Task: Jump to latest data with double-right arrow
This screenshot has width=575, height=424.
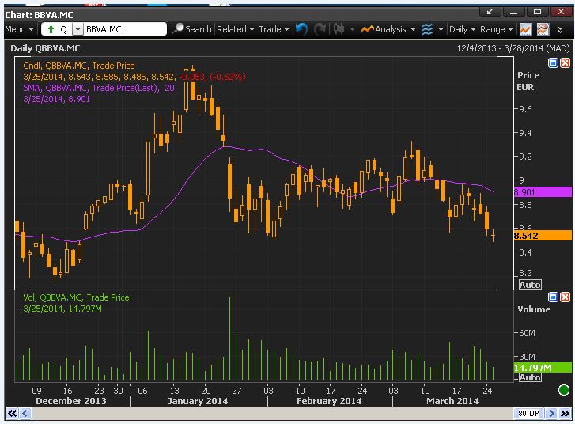Action: coord(565,414)
